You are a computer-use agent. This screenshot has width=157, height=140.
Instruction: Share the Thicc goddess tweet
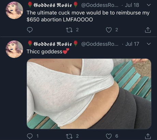(148, 136)
